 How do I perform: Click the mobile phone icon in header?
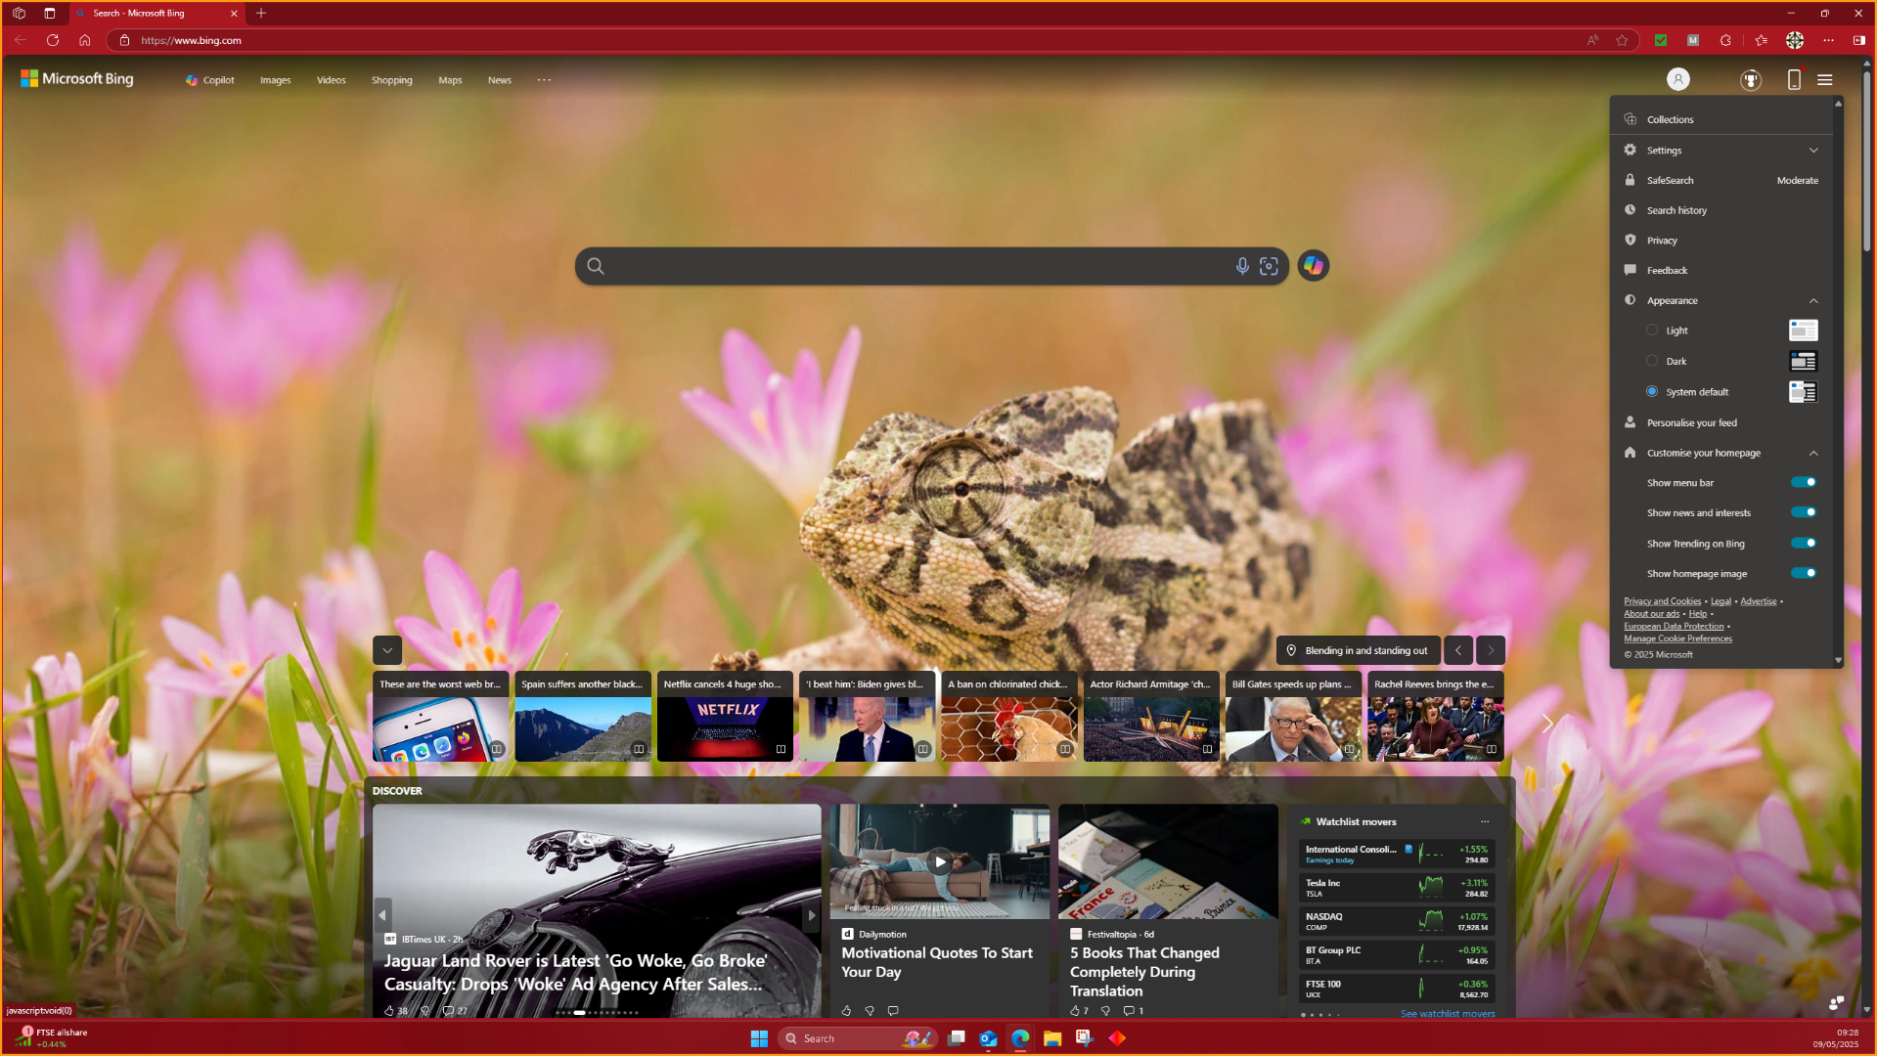click(x=1794, y=79)
